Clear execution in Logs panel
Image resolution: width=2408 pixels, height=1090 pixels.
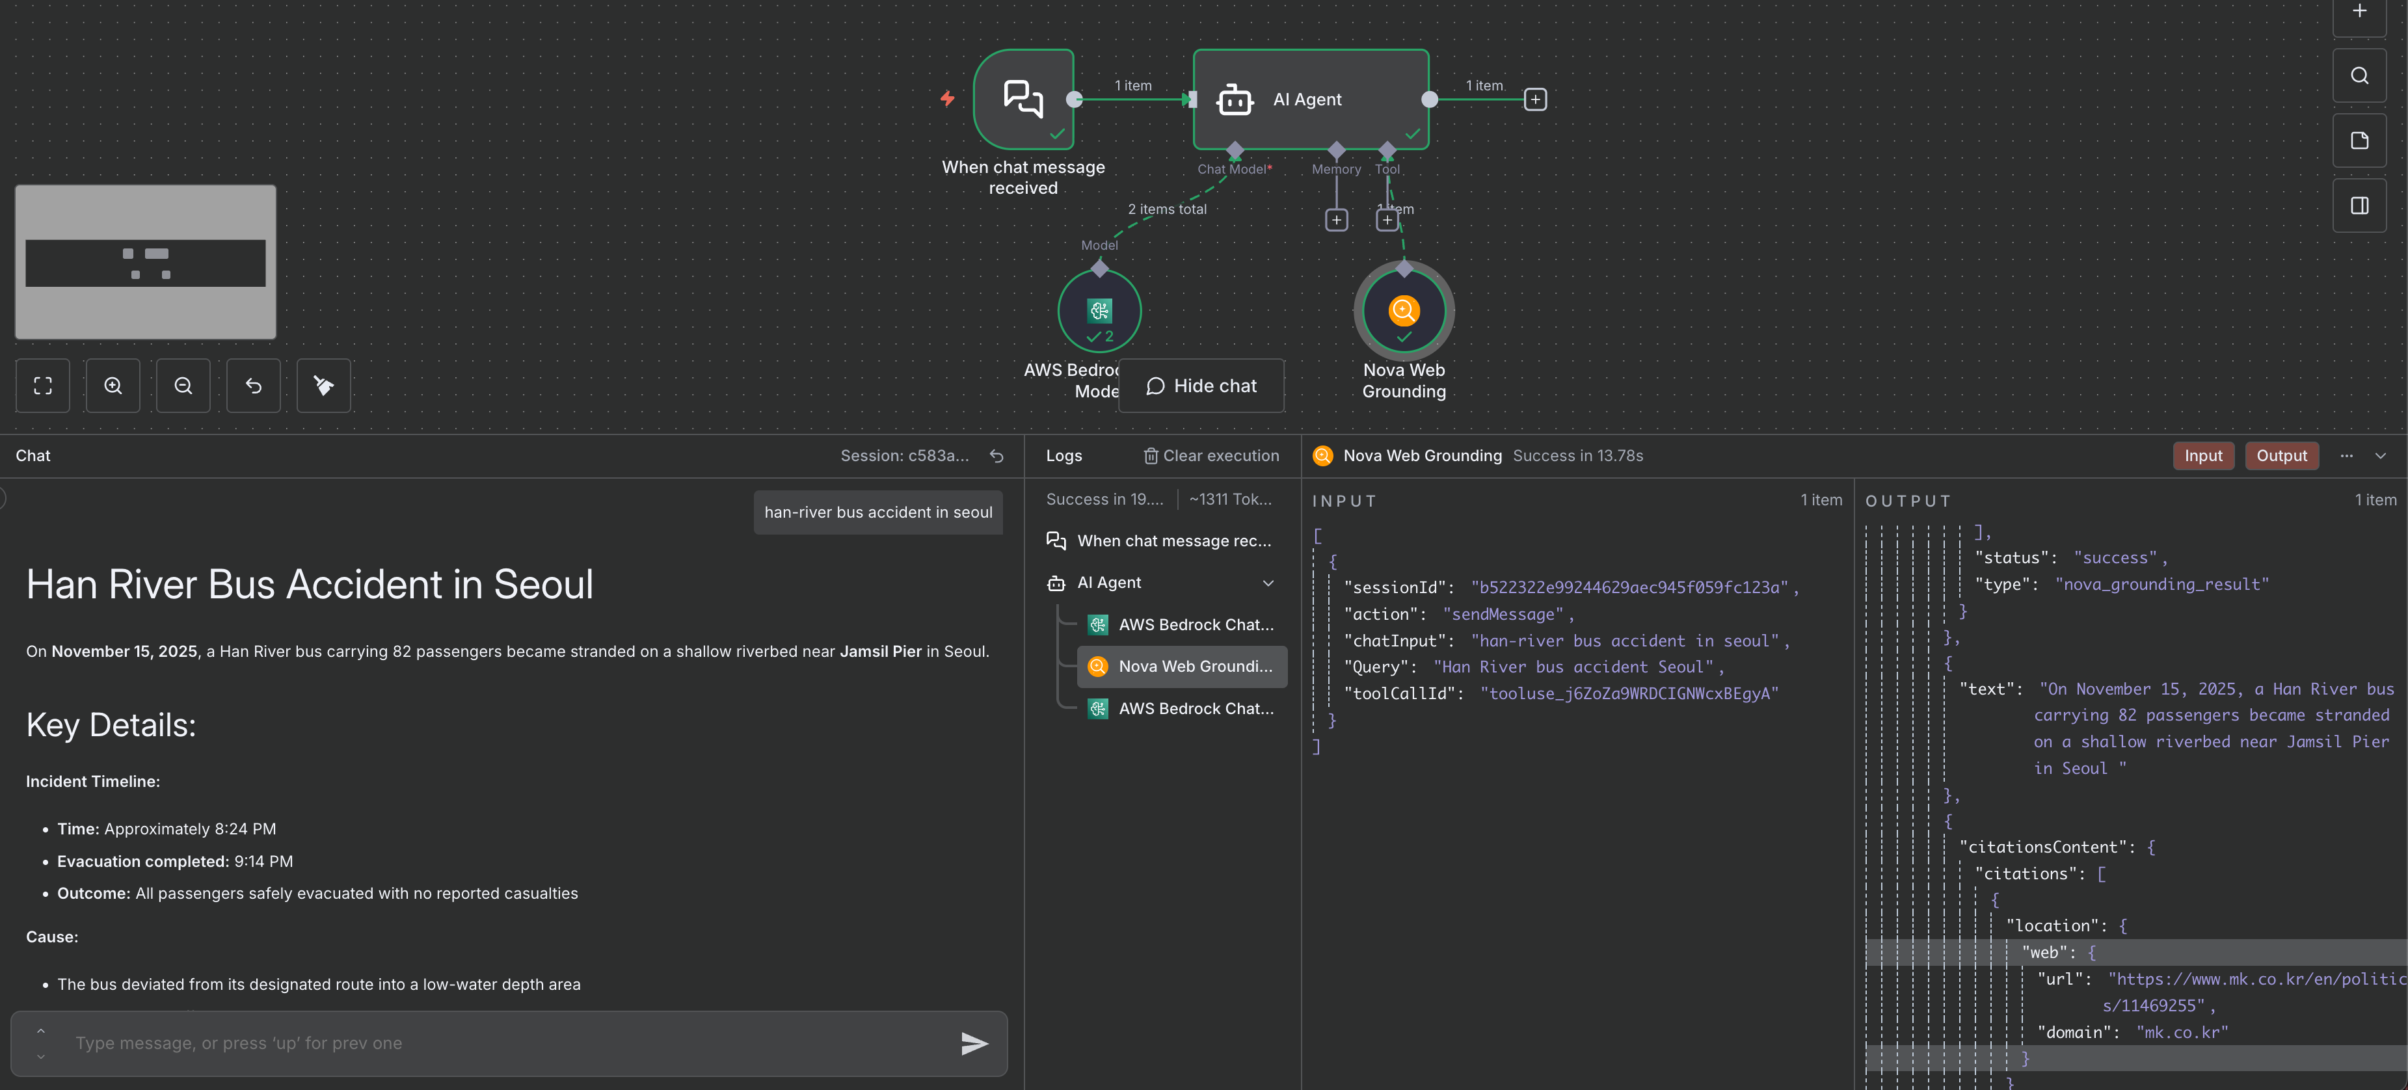[1211, 456]
